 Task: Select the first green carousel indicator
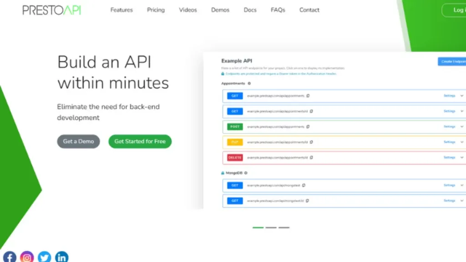[258, 227]
